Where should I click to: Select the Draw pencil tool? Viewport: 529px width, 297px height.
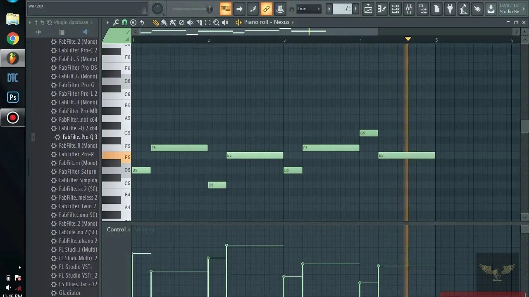[155, 22]
